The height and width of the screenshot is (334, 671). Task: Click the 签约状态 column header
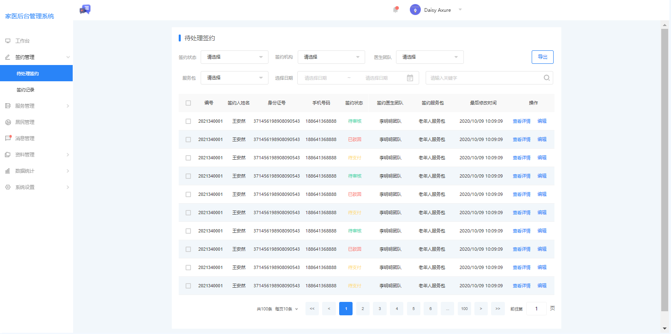(x=354, y=103)
